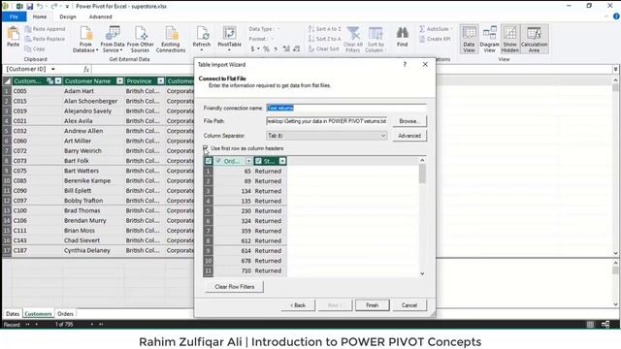
Task: Switch to the Orders sheet tab
Action: tap(65, 314)
